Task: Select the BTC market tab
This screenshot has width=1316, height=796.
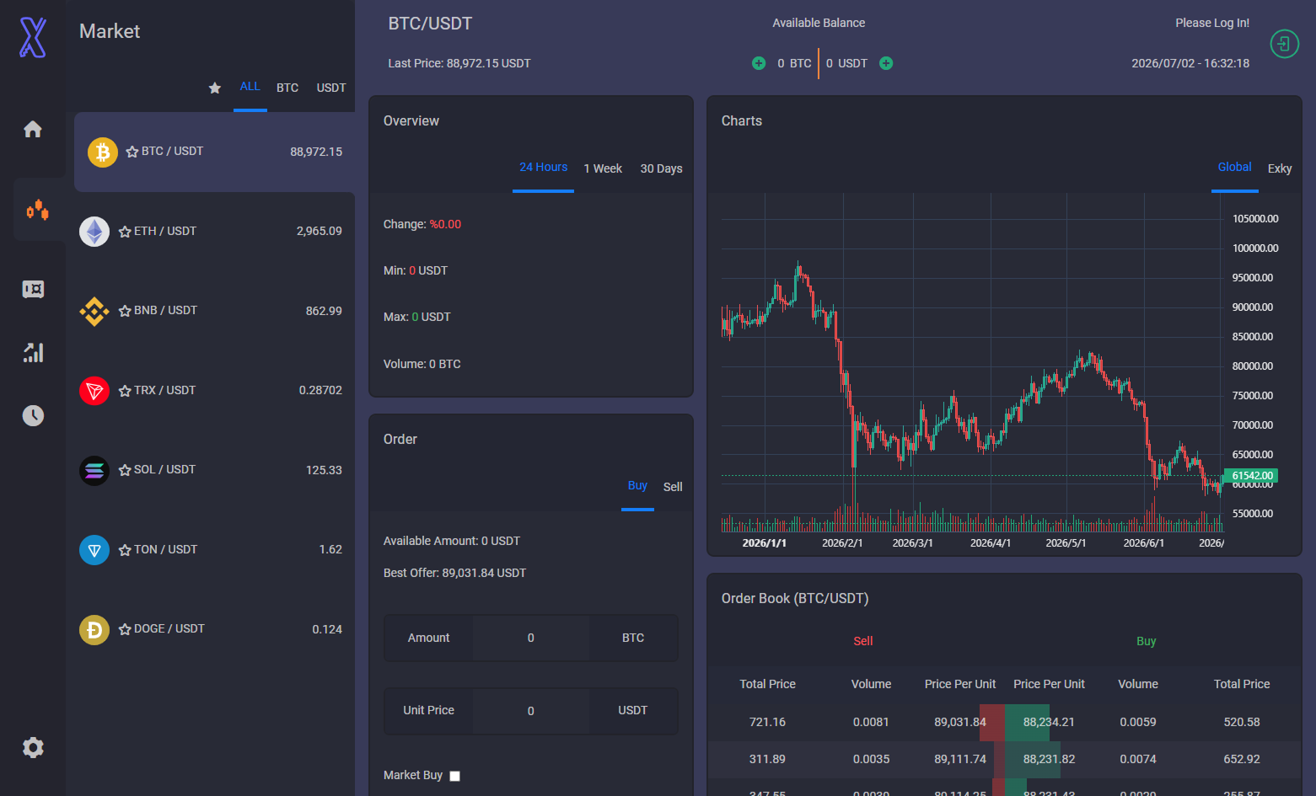Action: point(287,88)
